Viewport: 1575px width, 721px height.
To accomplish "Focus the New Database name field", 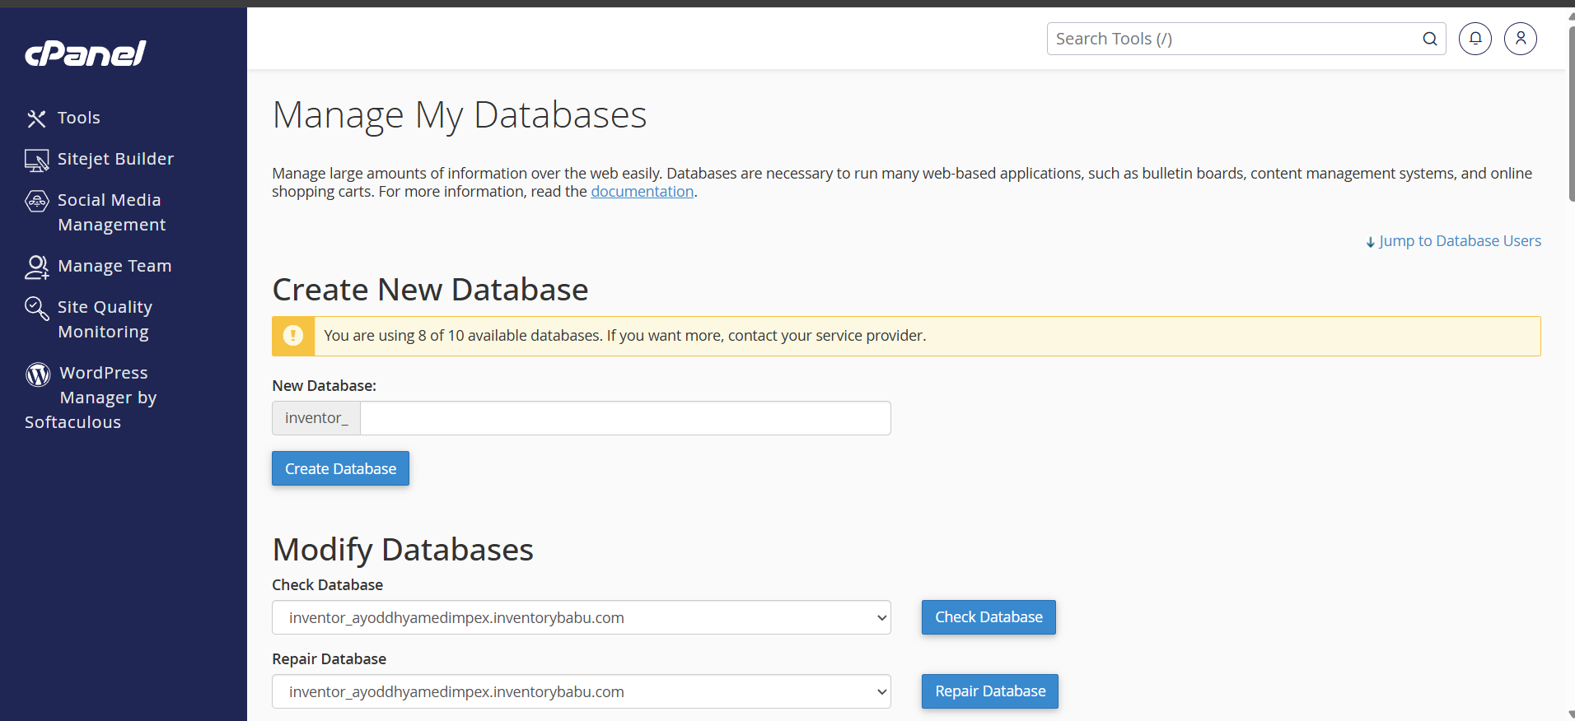I will (x=625, y=418).
